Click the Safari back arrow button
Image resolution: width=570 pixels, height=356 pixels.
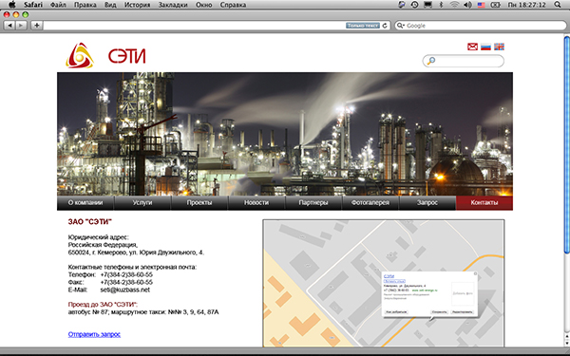9,26
